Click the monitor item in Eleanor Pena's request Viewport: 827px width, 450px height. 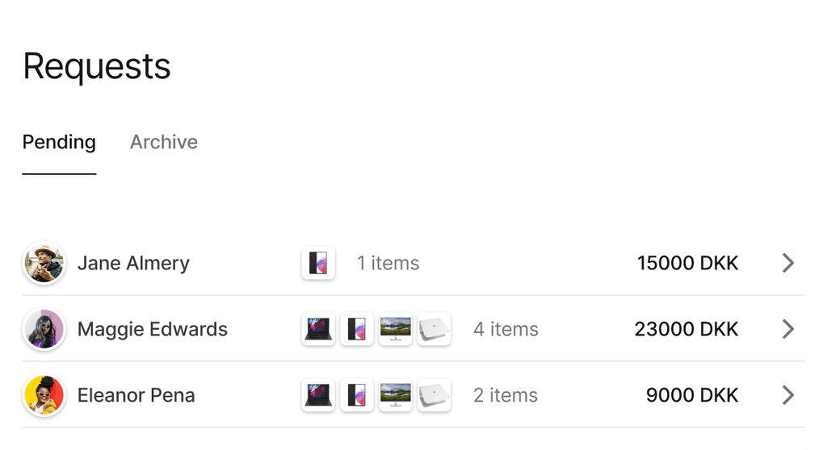click(396, 395)
